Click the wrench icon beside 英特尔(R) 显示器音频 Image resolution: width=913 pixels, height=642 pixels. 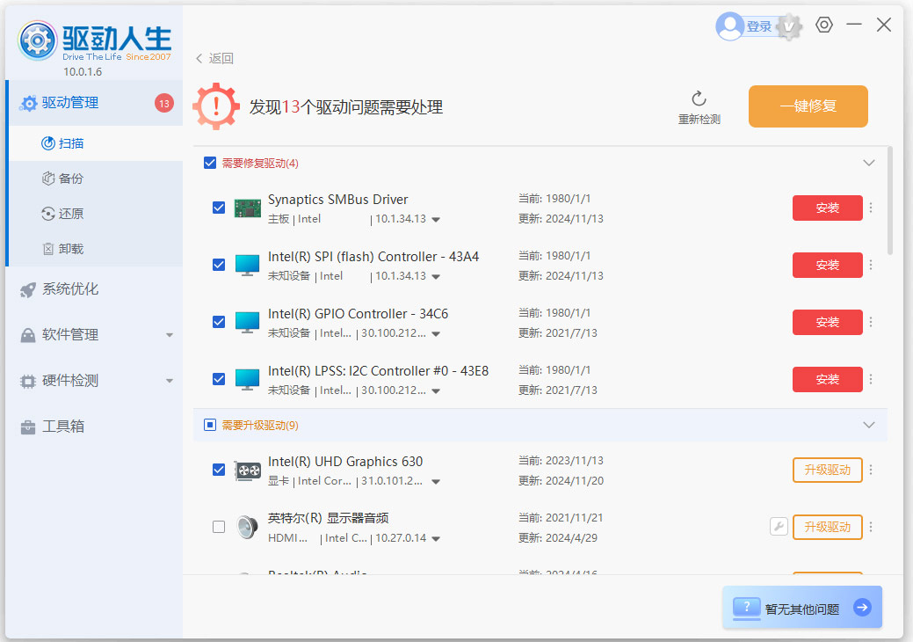[779, 526]
